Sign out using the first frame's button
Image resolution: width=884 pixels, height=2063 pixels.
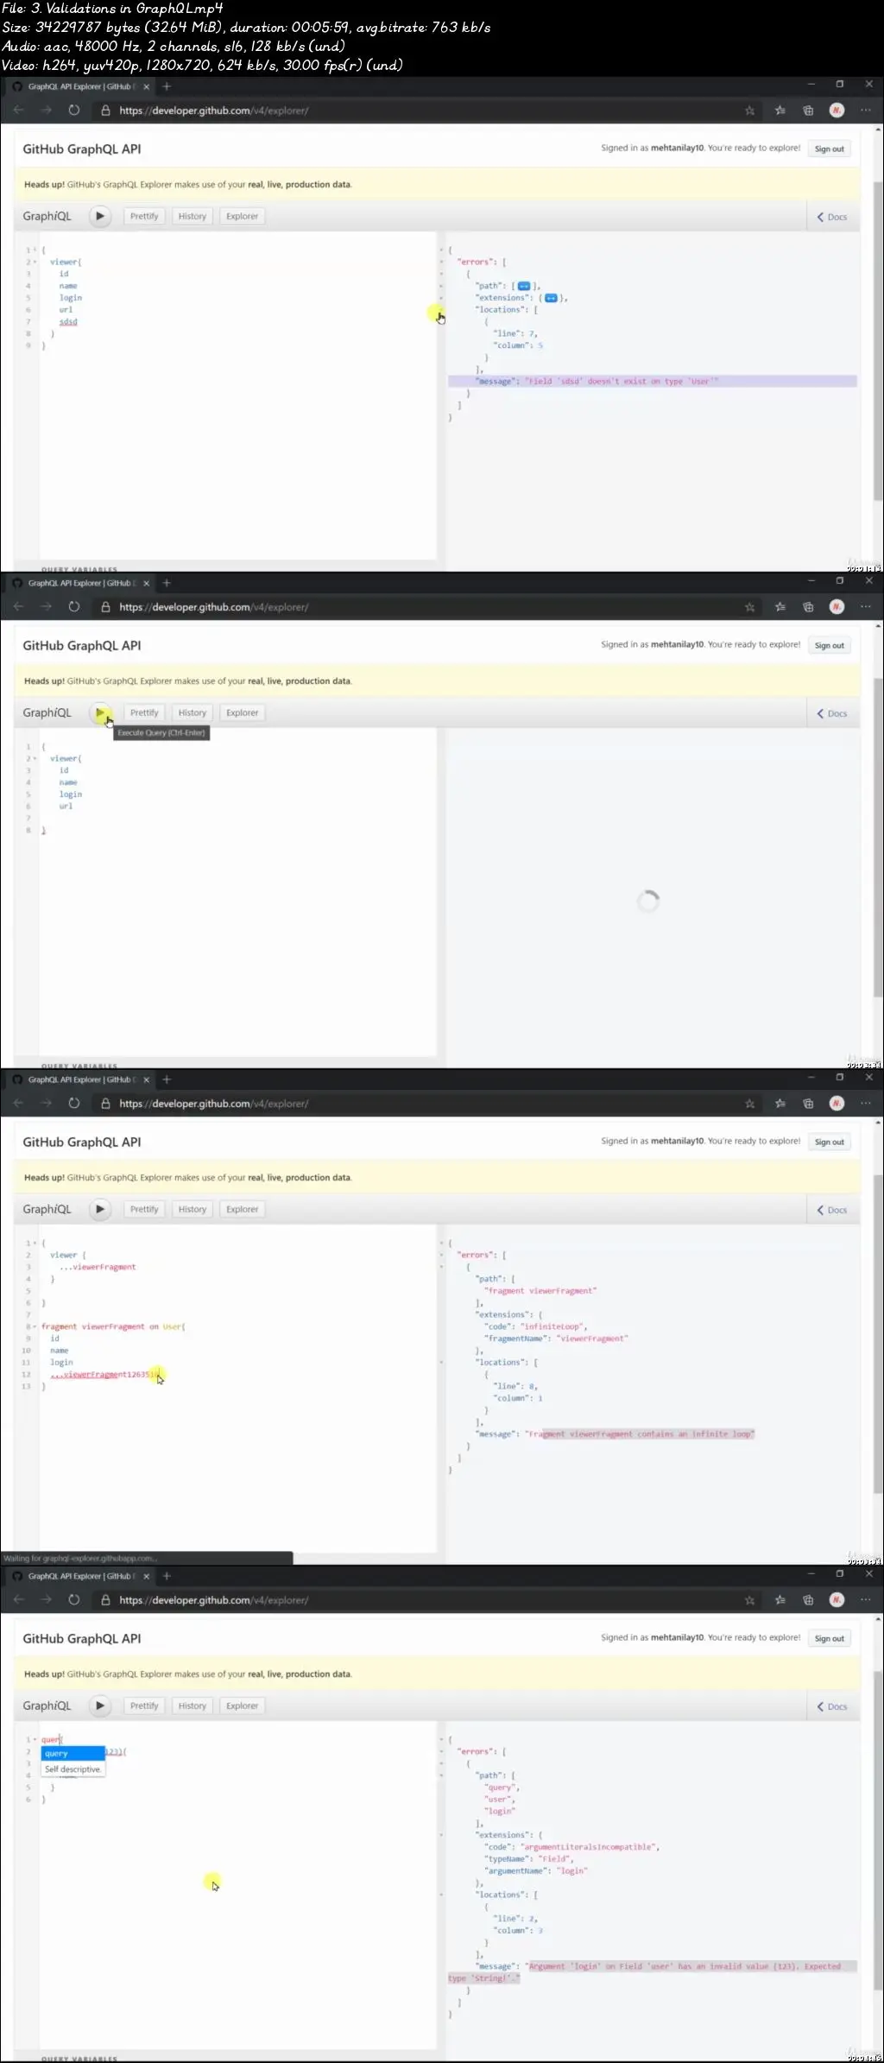coord(830,149)
